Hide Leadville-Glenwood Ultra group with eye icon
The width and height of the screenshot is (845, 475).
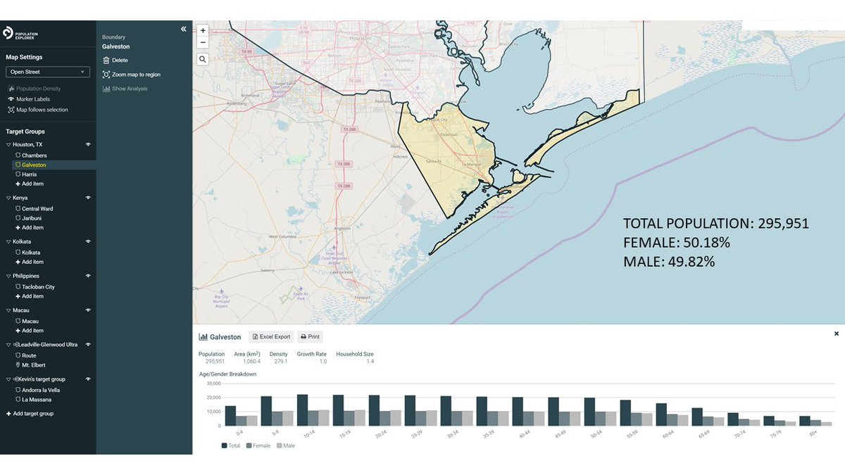89,345
